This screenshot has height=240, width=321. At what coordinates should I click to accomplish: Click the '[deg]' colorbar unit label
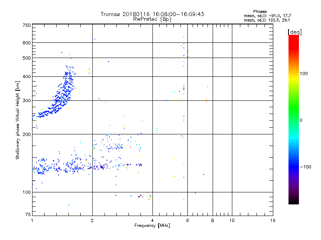coord(295,32)
